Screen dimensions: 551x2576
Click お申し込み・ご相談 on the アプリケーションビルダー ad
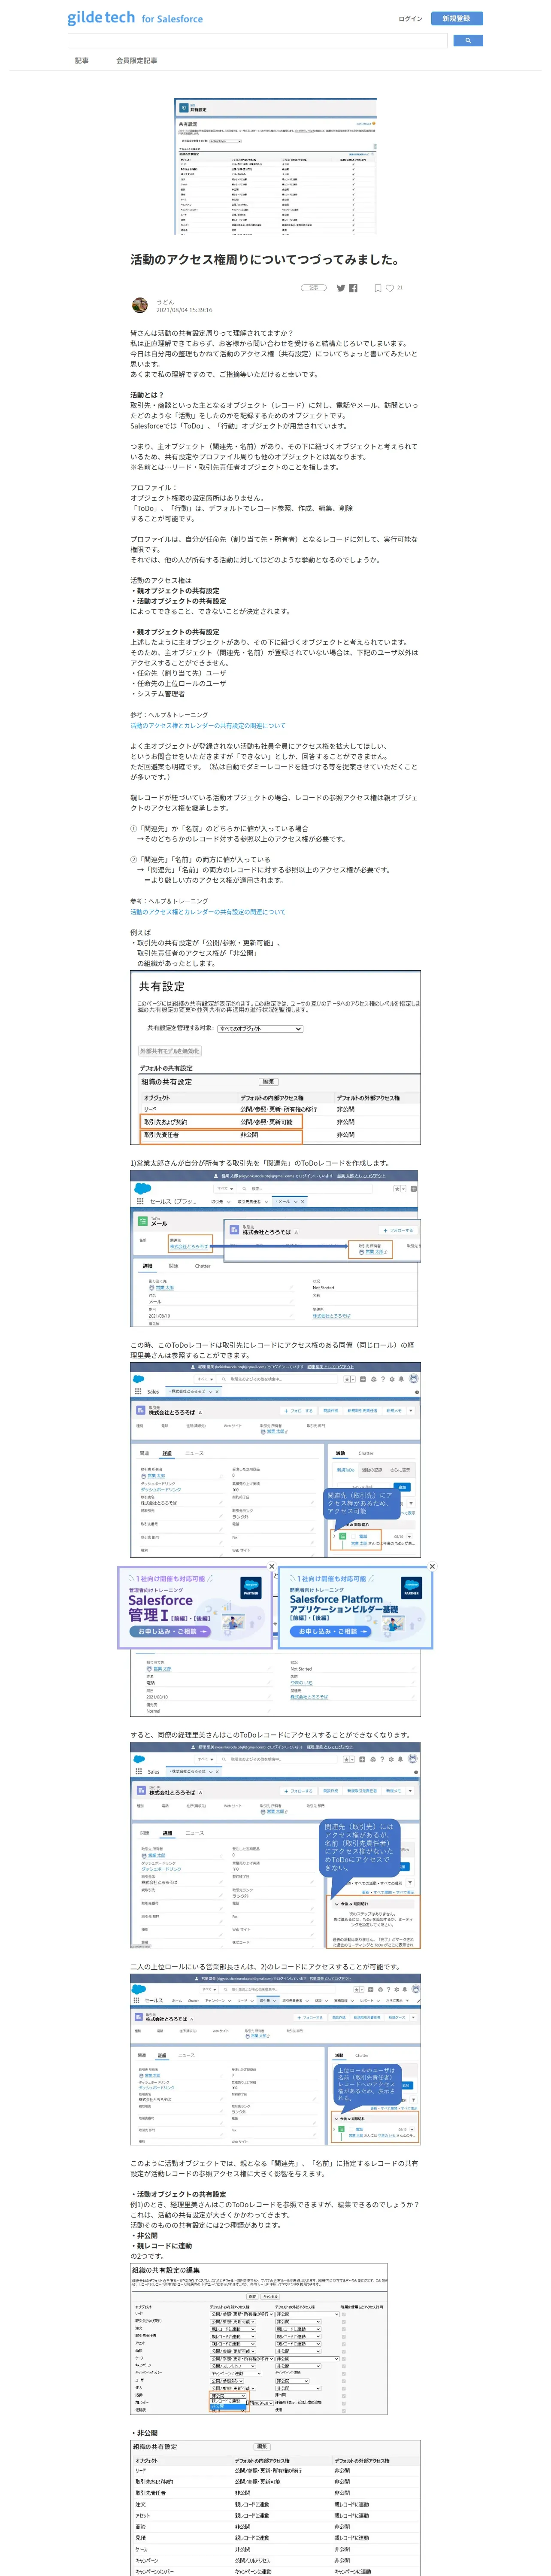330,1631
